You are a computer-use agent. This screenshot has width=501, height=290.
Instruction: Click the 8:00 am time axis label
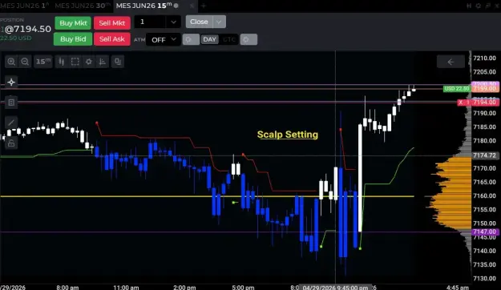tap(67, 288)
